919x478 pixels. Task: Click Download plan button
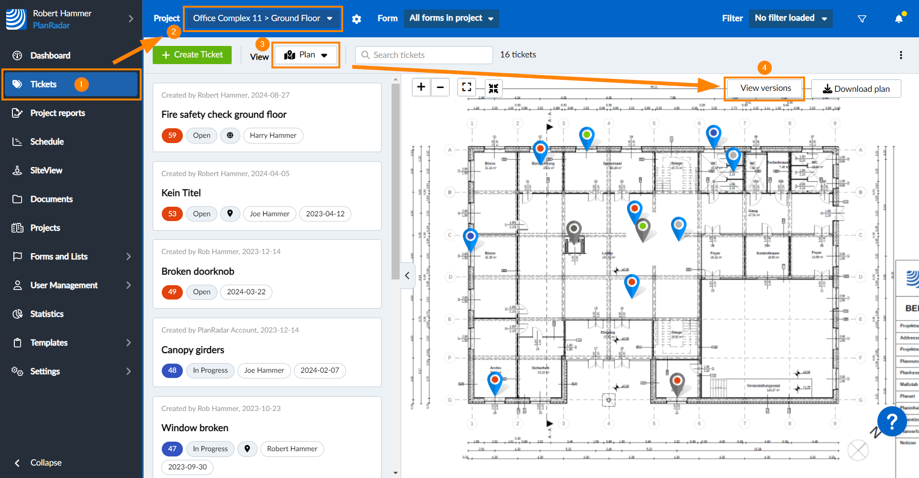tap(856, 89)
